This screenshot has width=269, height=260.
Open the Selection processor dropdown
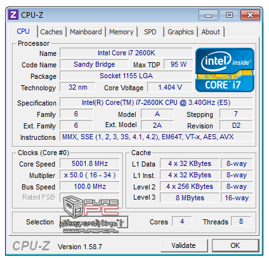[94, 222]
